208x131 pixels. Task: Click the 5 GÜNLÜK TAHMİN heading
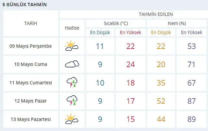tap(24, 5)
